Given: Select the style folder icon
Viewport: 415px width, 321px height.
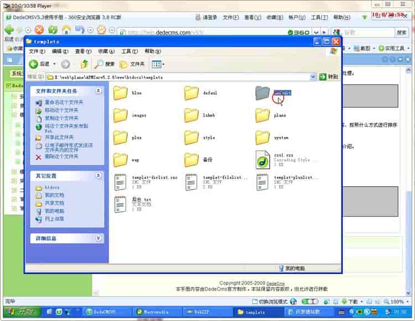Looking at the screenshot, I should pyautogui.click(x=191, y=138).
